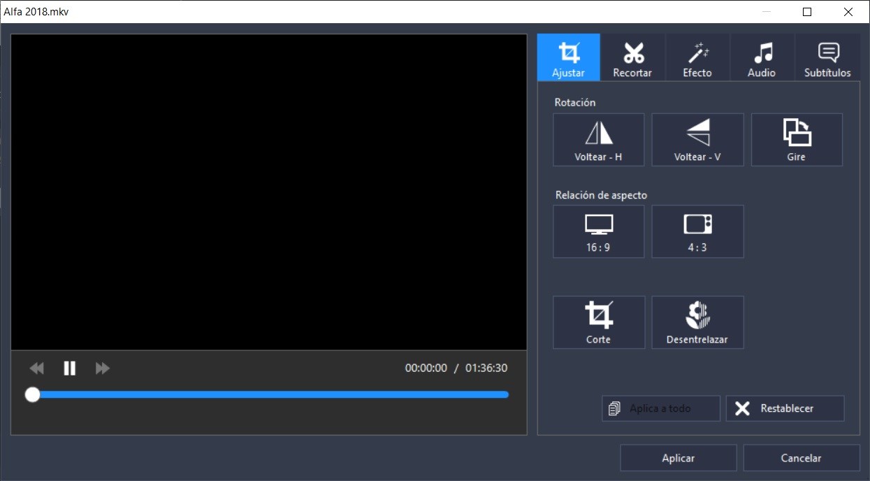Minimize the editor window
870x481 pixels.
[766, 12]
